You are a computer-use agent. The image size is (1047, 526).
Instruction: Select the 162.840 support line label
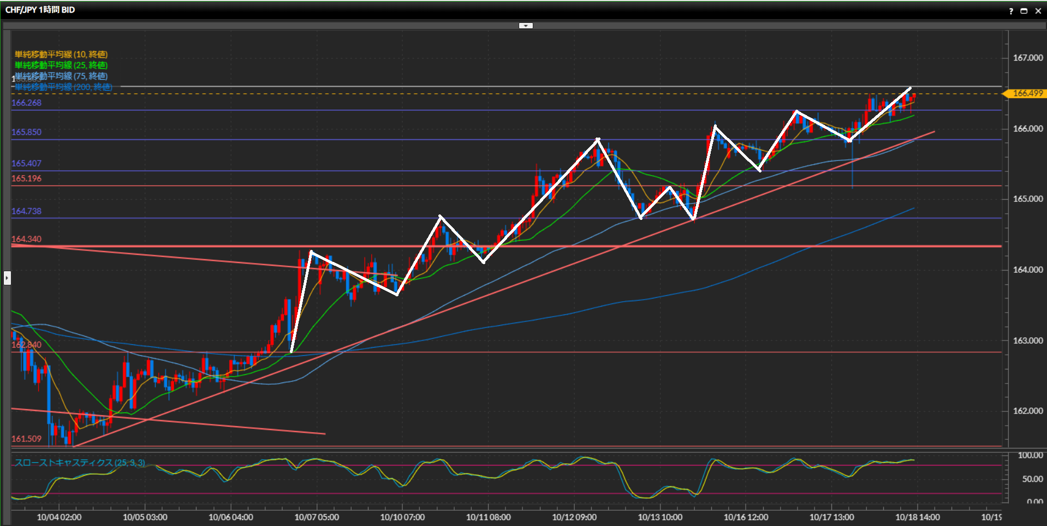pyautogui.click(x=26, y=345)
